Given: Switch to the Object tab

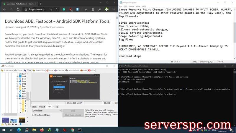Looking at the screenshot, I should pyautogui.click(x=42, y=107).
